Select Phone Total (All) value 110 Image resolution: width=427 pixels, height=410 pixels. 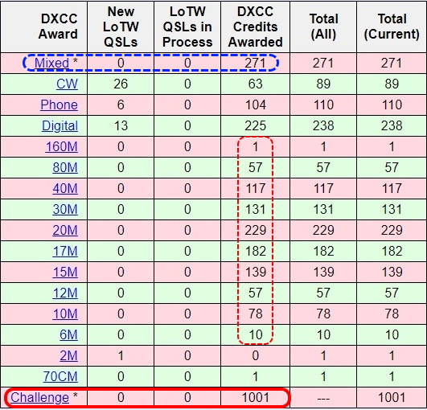pos(323,105)
